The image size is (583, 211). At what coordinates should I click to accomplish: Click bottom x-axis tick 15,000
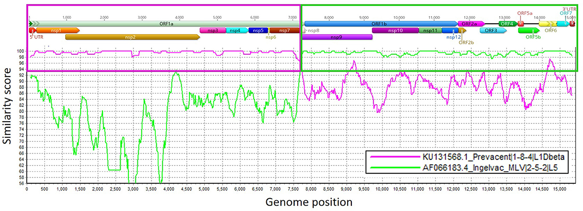[x=559, y=189]
